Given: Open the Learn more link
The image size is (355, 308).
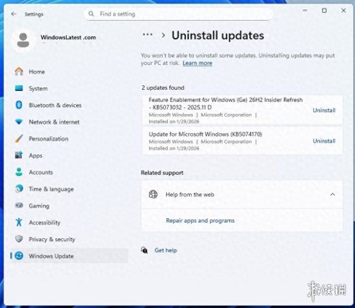Looking at the screenshot, I should click(197, 63).
